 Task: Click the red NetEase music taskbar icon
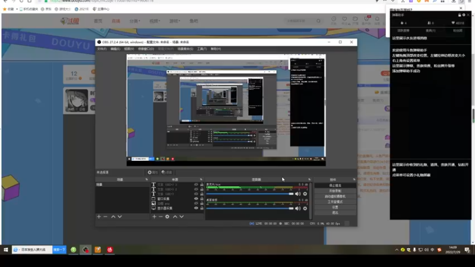coord(110,250)
